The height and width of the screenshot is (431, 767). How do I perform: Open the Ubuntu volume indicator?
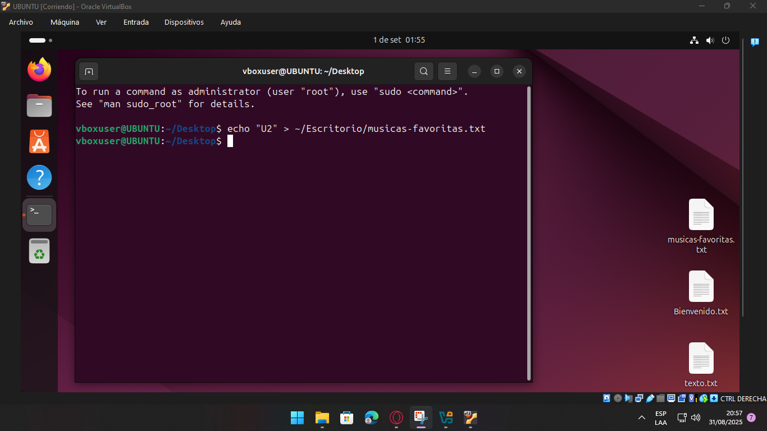click(710, 40)
